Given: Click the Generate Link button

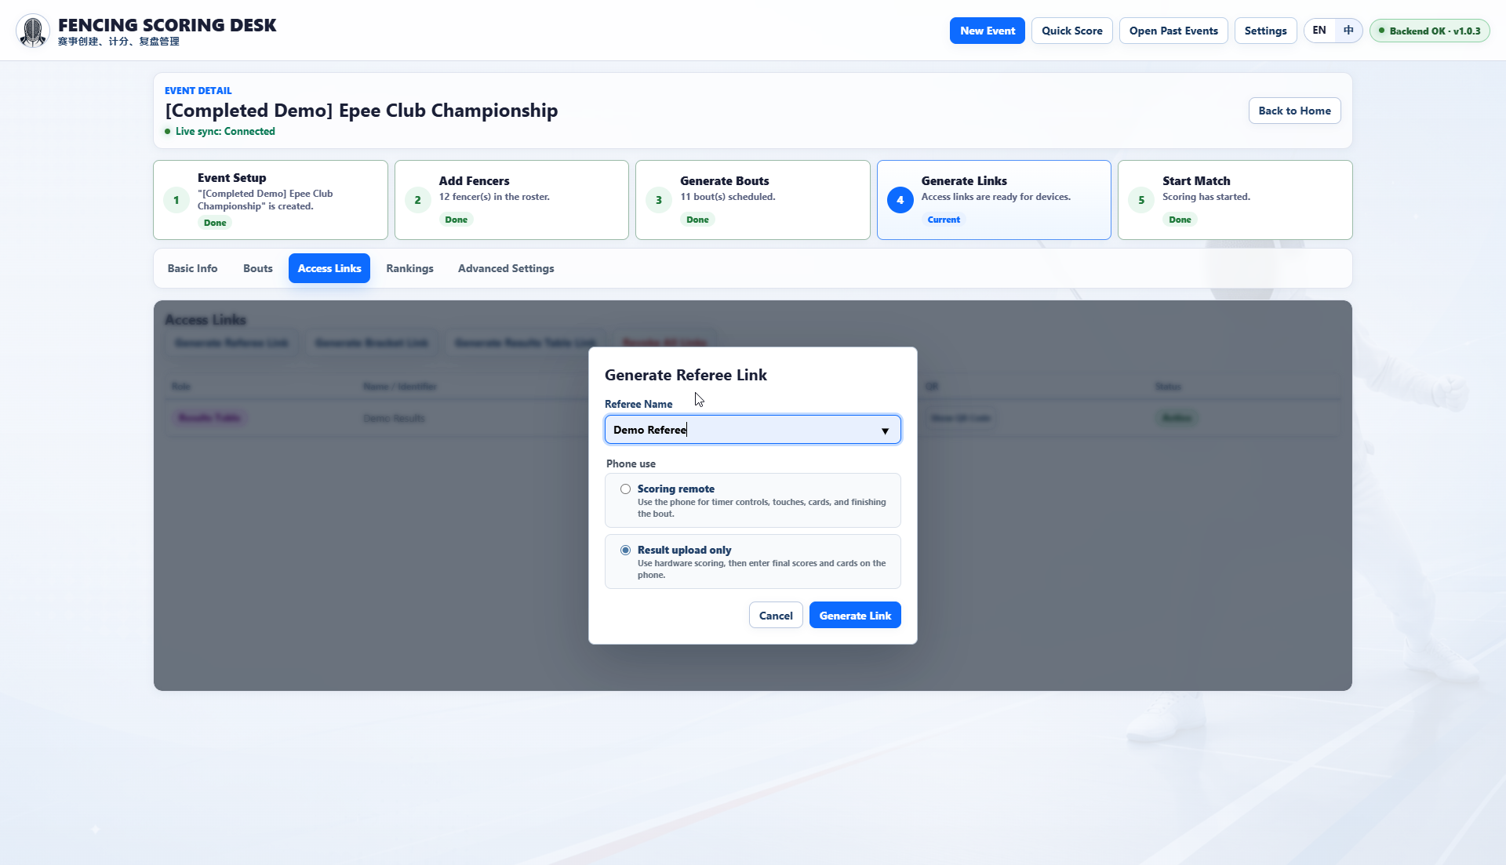Looking at the screenshot, I should tap(855, 616).
